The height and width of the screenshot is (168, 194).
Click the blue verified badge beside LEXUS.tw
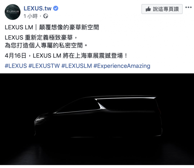pos(56,8)
